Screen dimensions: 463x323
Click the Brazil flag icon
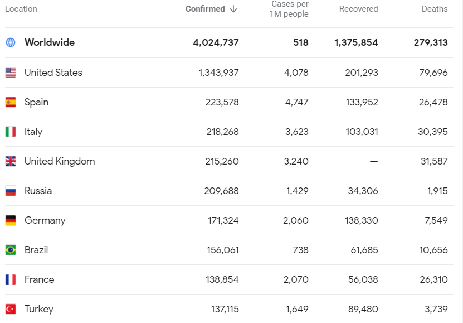pos(11,250)
